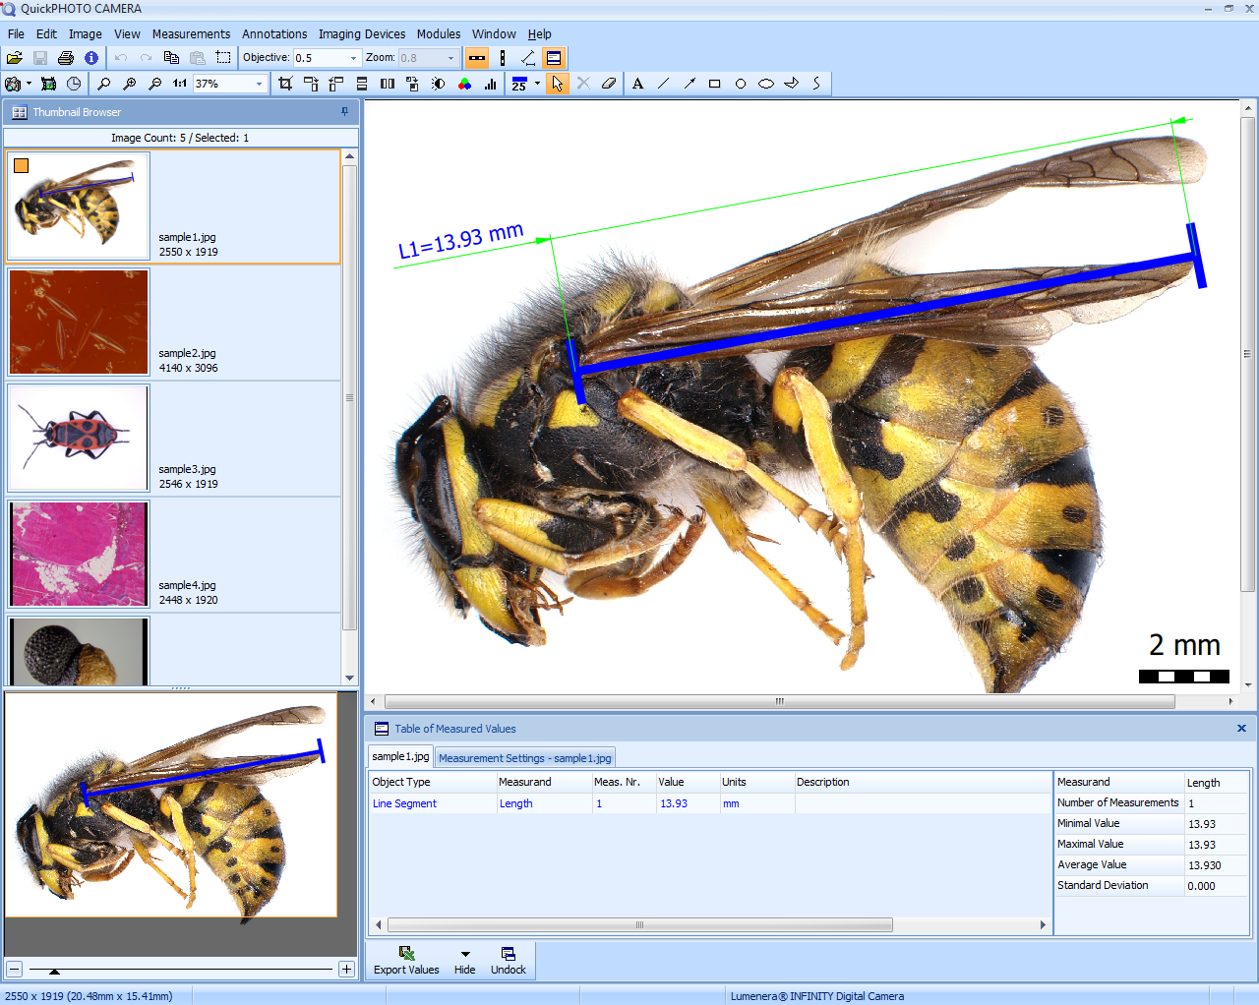Toggle the scale bar display
The width and height of the screenshot is (1259, 1005).
coord(476,58)
